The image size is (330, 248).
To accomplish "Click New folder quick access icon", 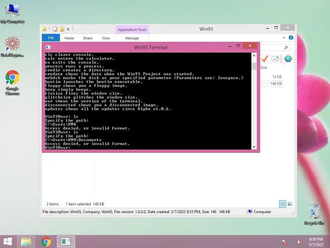I will click(62, 29).
